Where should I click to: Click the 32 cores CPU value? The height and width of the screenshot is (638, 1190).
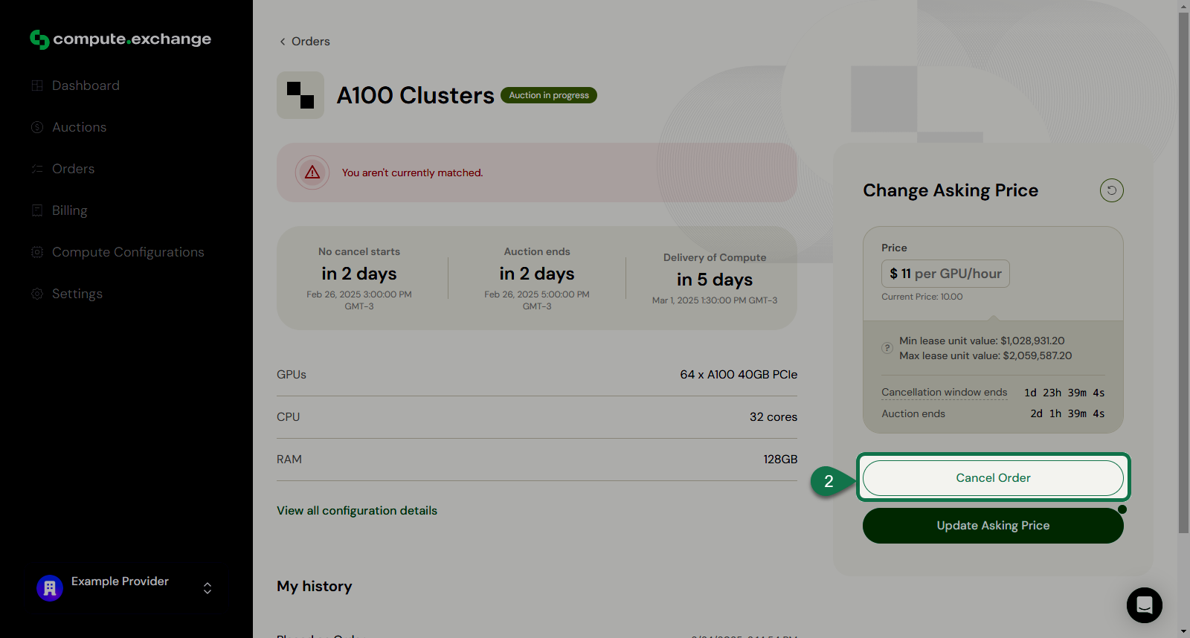click(773, 417)
